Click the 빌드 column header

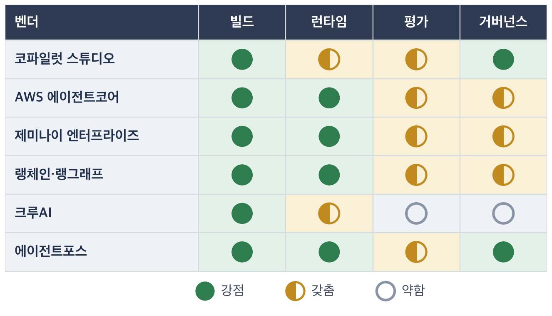242,22
